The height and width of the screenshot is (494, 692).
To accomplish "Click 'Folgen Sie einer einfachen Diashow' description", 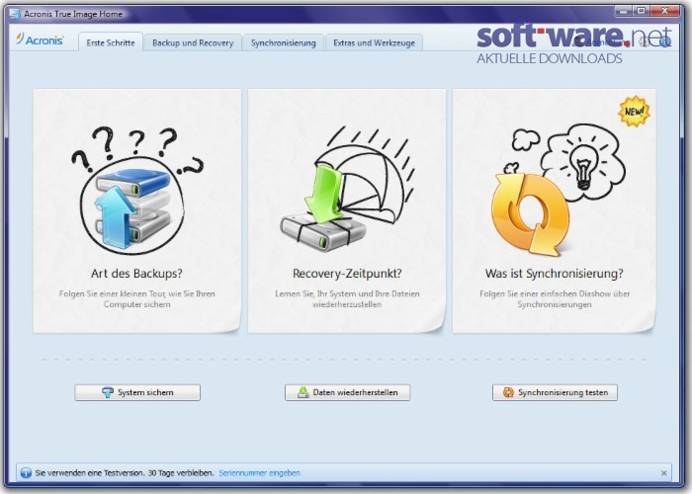I will 555,299.
